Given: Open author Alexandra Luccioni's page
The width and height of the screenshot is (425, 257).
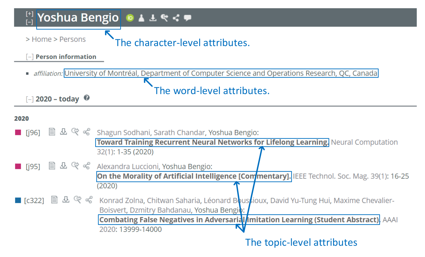Looking at the screenshot, I should coord(128,167).
